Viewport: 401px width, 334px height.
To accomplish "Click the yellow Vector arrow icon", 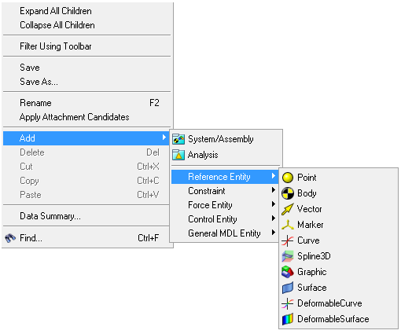I will (288, 209).
